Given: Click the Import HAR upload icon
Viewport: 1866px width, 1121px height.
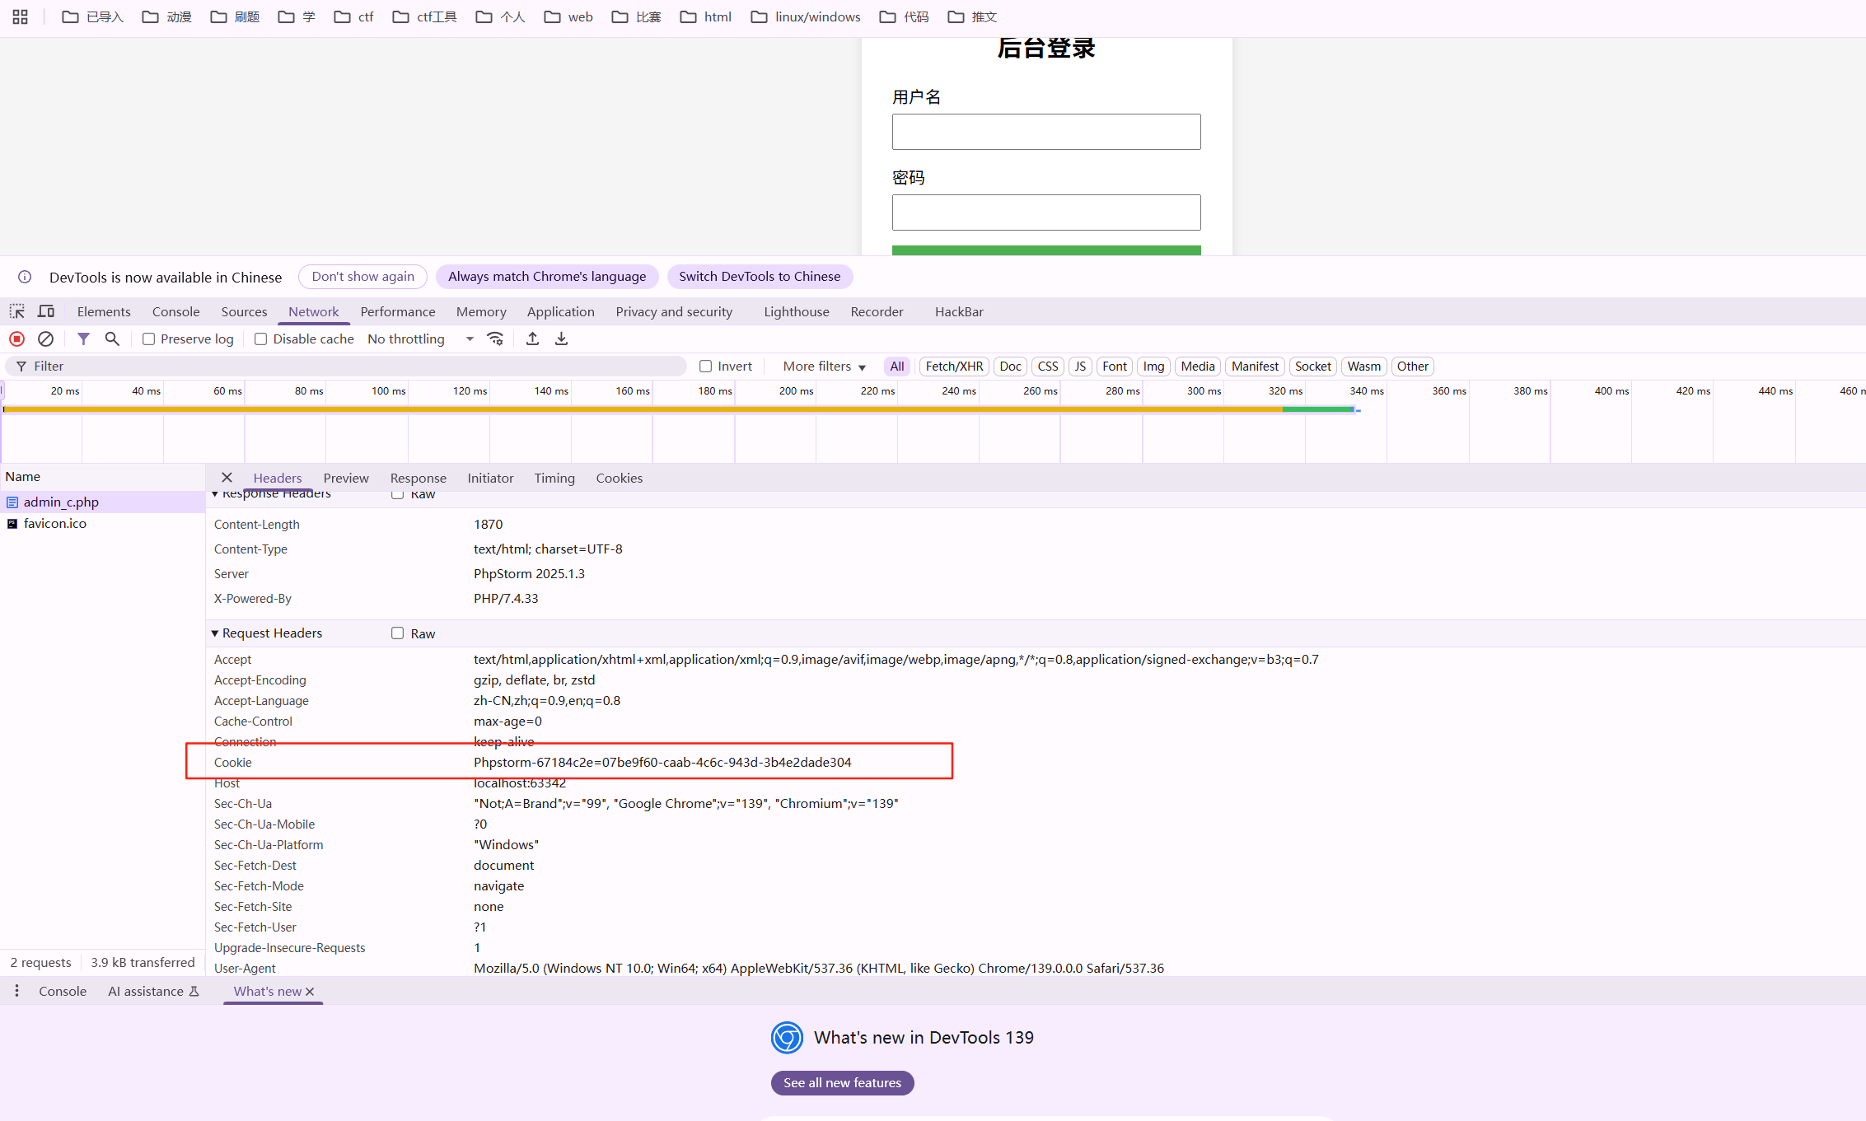Looking at the screenshot, I should click(532, 339).
